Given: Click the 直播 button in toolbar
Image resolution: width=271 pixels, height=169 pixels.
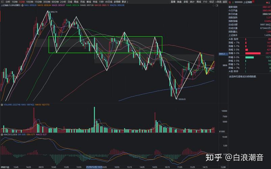Looking at the screenshot, I should click(173, 2).
